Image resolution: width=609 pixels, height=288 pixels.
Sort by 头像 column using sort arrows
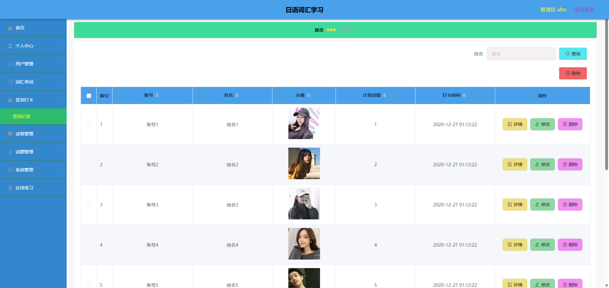click(x=309, y=95)
